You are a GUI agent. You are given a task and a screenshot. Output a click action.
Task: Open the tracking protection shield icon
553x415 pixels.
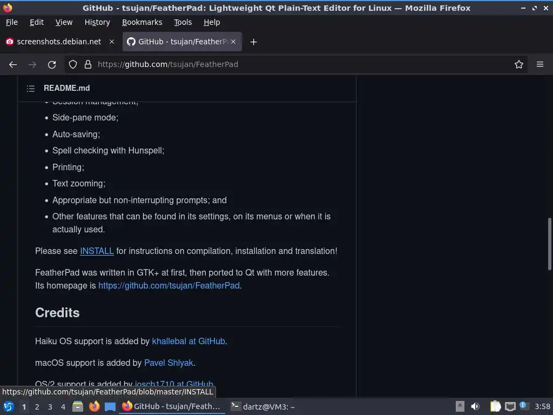coord(73,64)
